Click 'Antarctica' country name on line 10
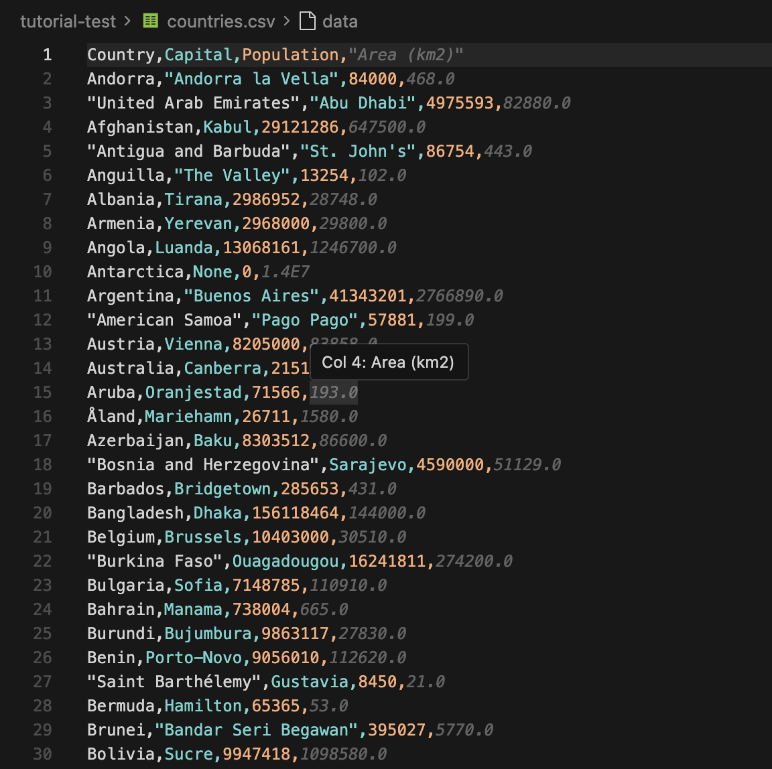This screenshot has height=769, width=772. point(135,271)
